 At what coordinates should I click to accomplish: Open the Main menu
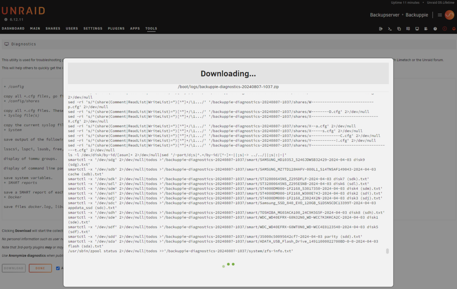(x=35, y=28)
